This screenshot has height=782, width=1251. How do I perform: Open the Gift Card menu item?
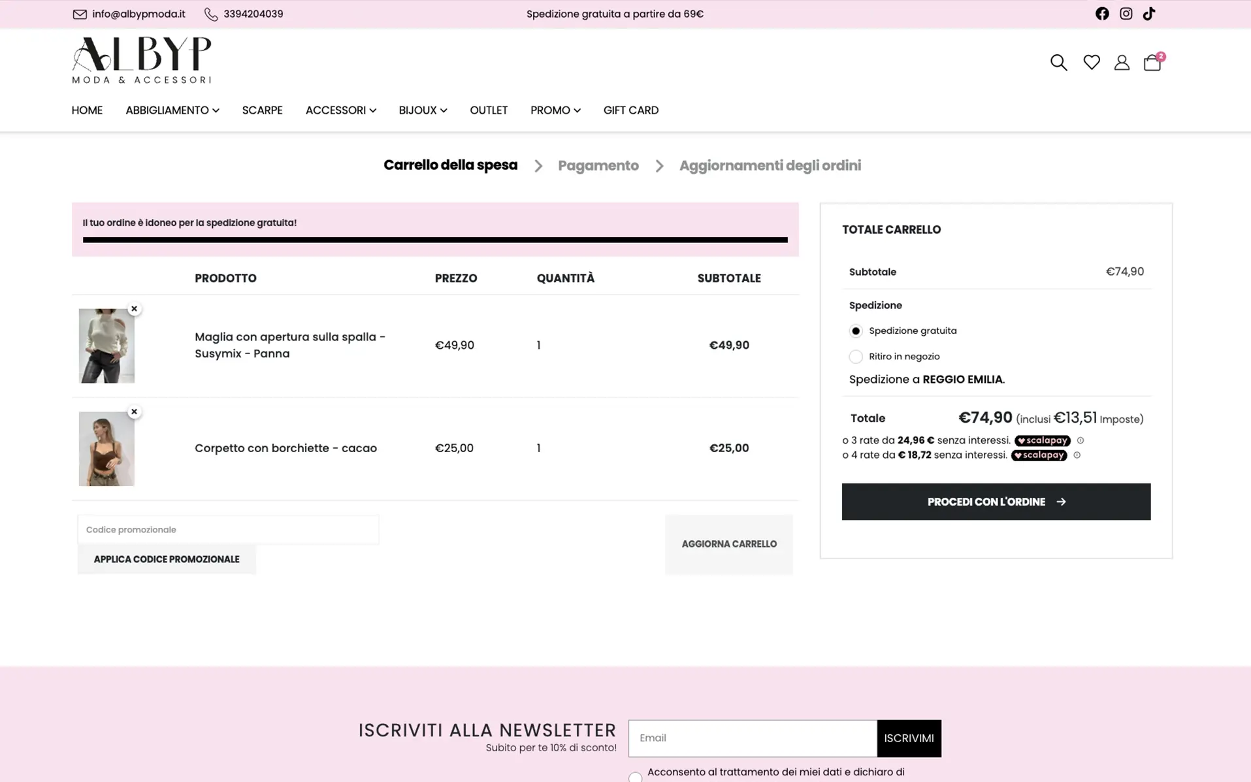pos(630,110)
